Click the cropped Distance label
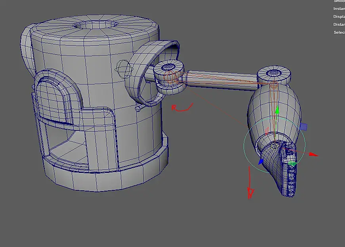This screenshot has width=345, height=247. tap(339, 25)
